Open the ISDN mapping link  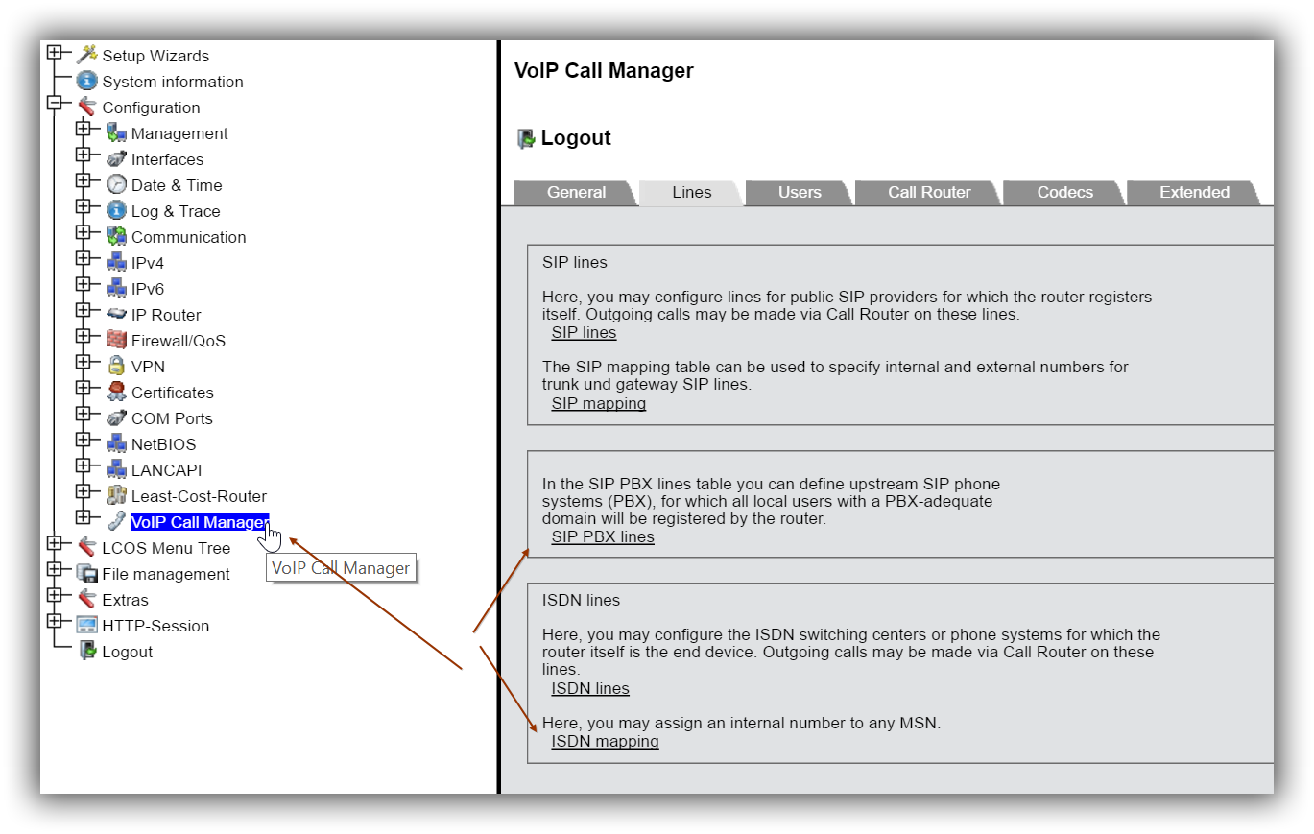(x=605, y=741)
